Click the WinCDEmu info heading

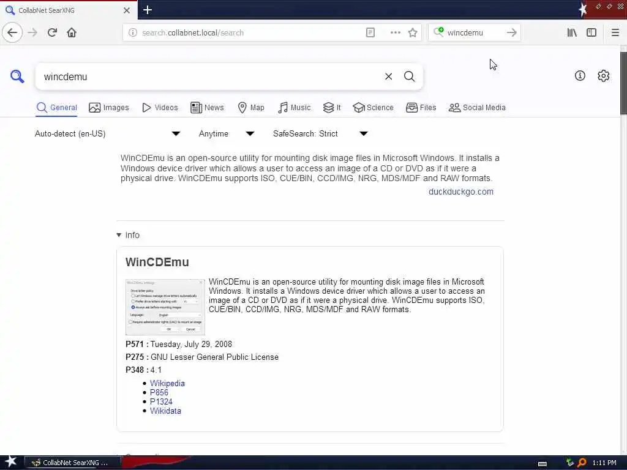[x=157, y=262]
